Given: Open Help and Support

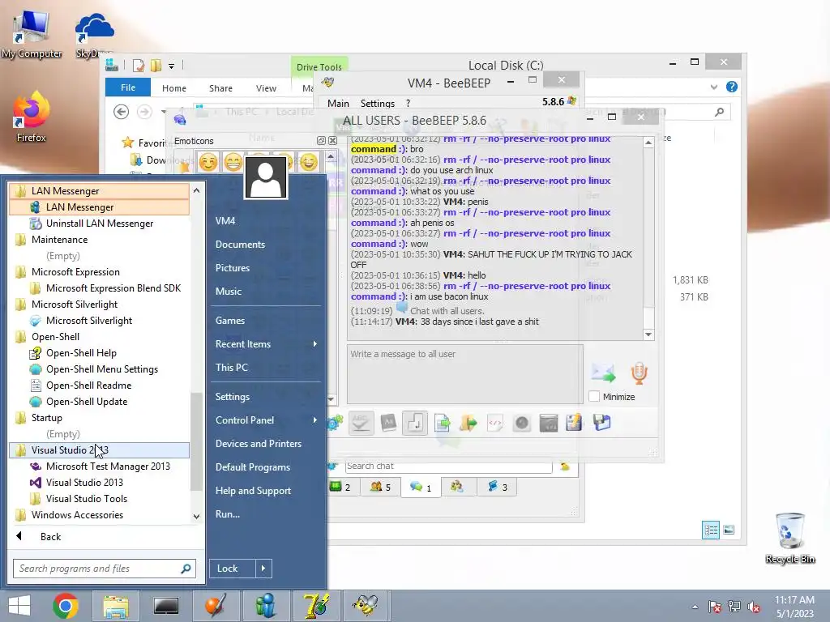Looking at the screenshot, I should [x=266, y=491].
